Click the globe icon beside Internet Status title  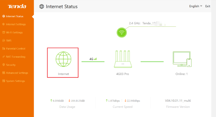coord(41,7)
